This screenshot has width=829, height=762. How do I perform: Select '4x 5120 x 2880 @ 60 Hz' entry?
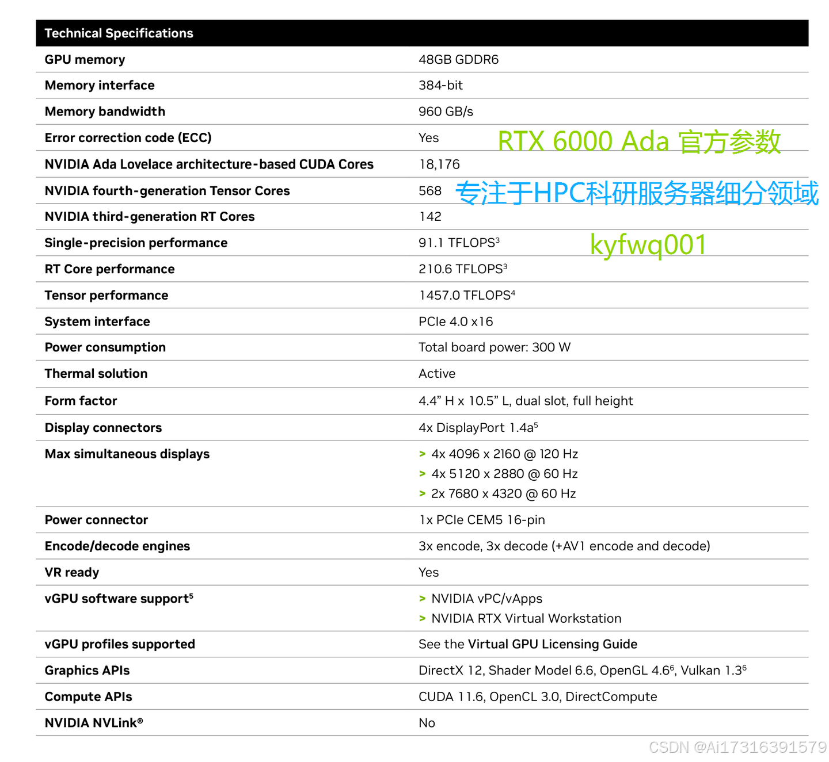[x=504, y=474]
